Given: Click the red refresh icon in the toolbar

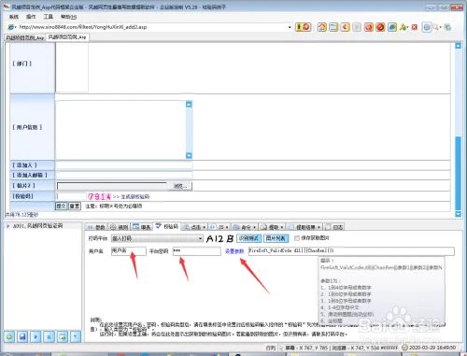Looking at the screenshot, I should pos(369,27).
